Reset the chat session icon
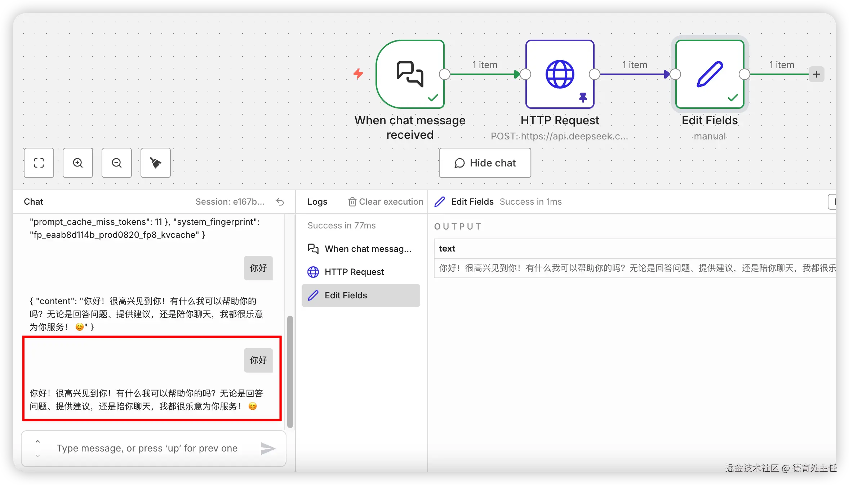The width and height of the screenshot is (849, 485). (280, 202)
